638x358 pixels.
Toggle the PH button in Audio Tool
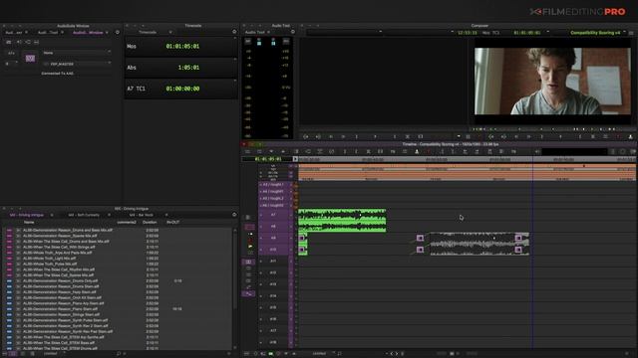pyautogui.click(x=286, y=41)
